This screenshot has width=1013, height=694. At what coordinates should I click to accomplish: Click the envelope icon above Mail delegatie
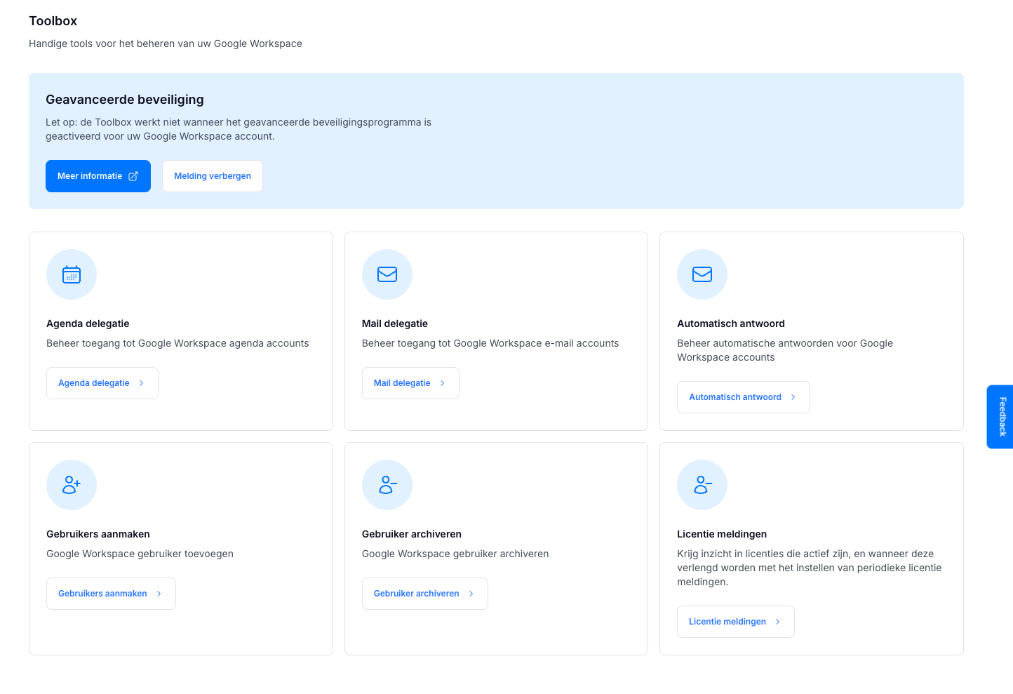[x=387, y=274]
